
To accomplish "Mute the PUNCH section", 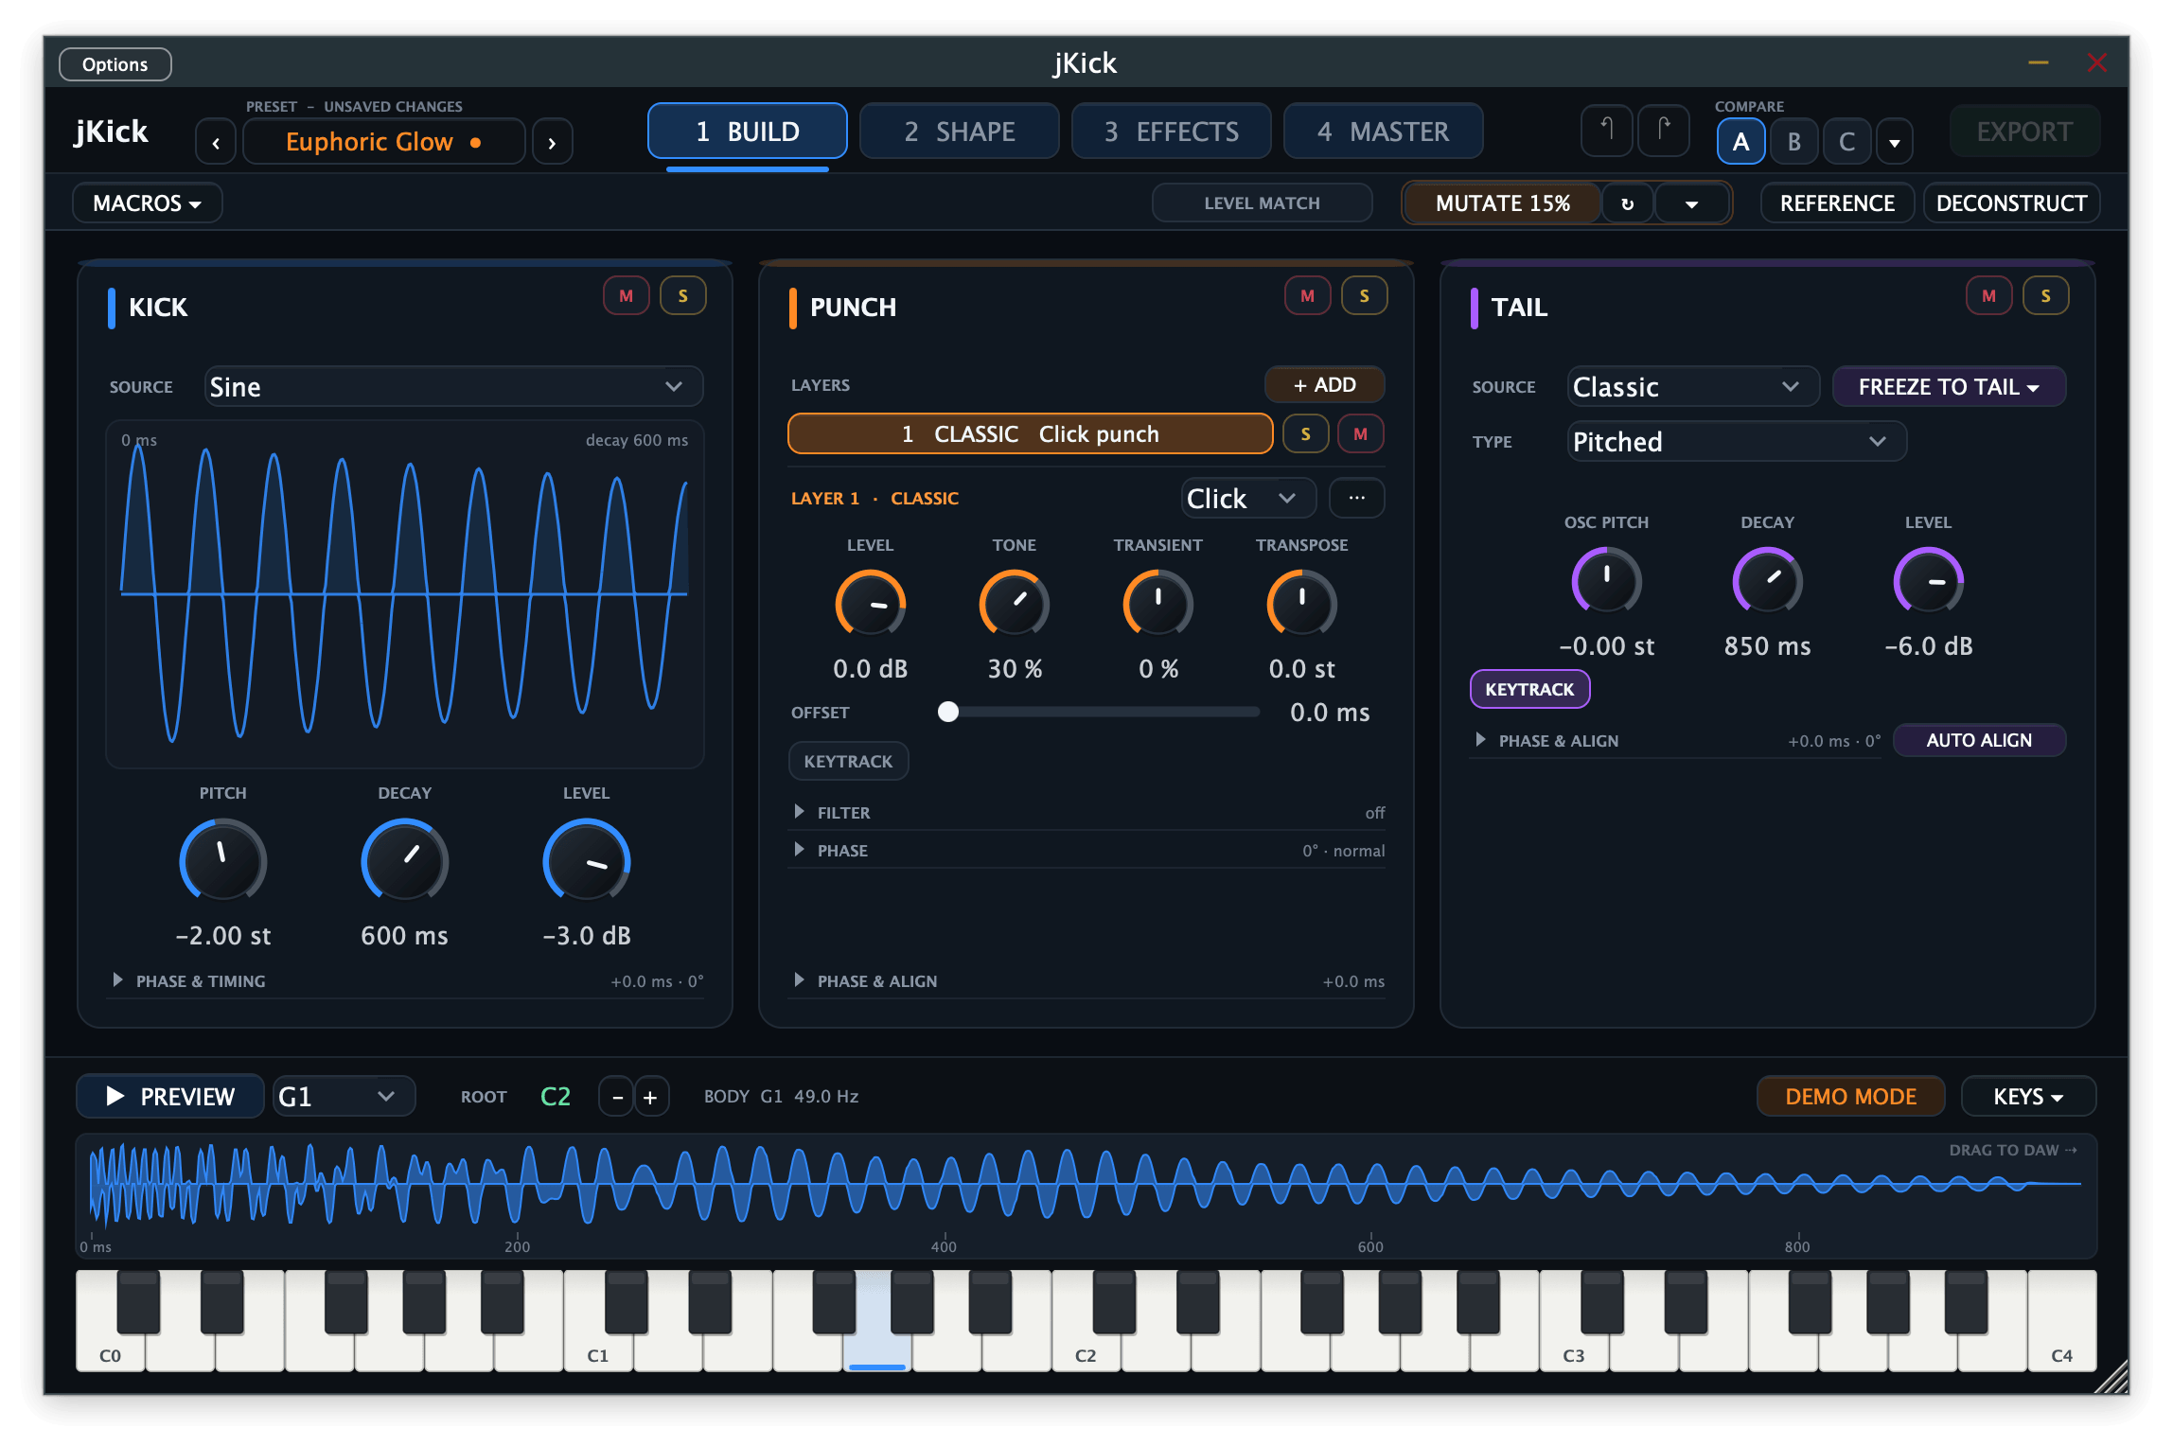I will pyautogui.click(x=1308, y=296).
